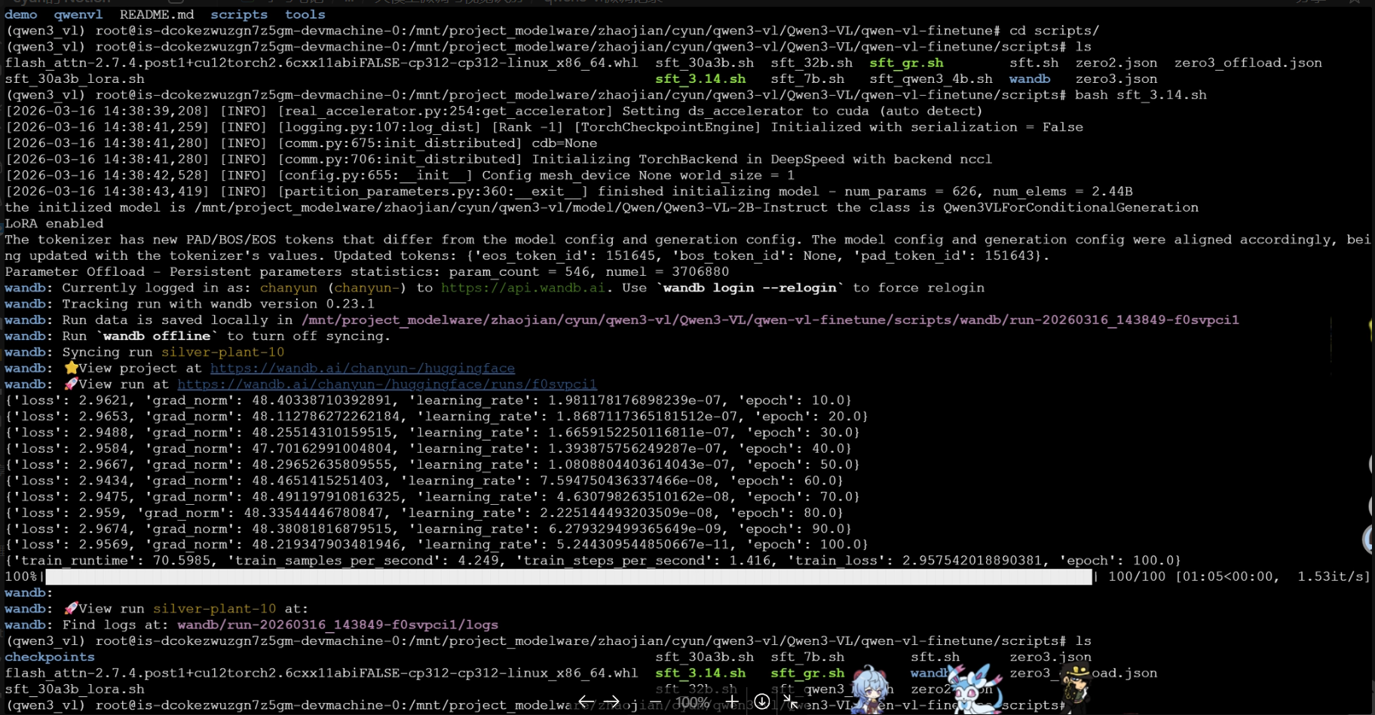Viewport: 1375px width, 715px height.
Task: Click 'Qwen3VLForConditionalGeneration' class name
Action: [x=1070, y=208]
